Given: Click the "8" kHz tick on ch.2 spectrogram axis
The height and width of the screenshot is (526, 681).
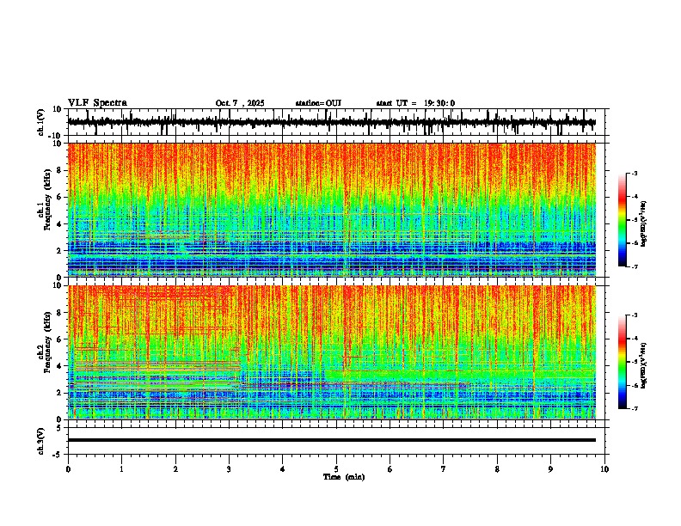Looking at the screenshot, I should tap(59, 313).
